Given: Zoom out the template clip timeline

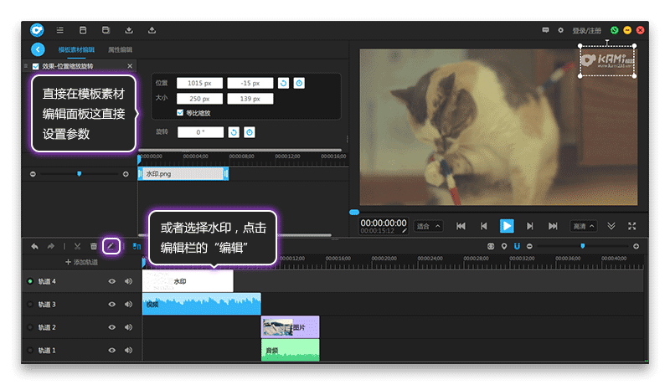Looking at the screenshot, I should [x=33, y=174].
